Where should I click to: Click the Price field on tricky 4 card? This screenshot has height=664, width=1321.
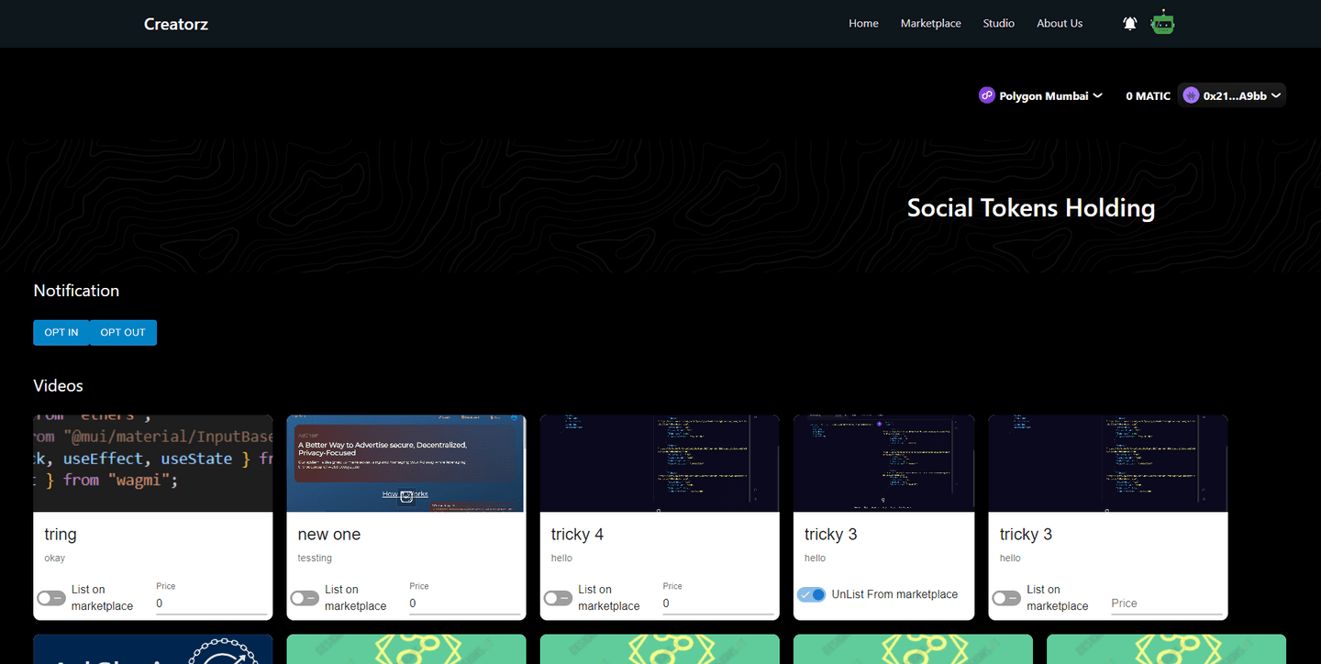(717, 603)
